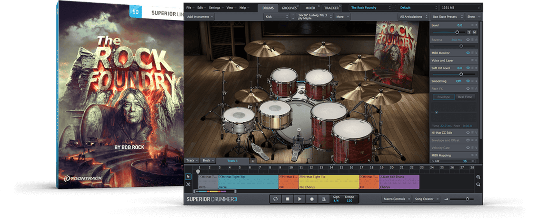The width and height of the screenshot is (539, 221).
Task: Open Box State Presets dropdown
Action: click(448, 16)
